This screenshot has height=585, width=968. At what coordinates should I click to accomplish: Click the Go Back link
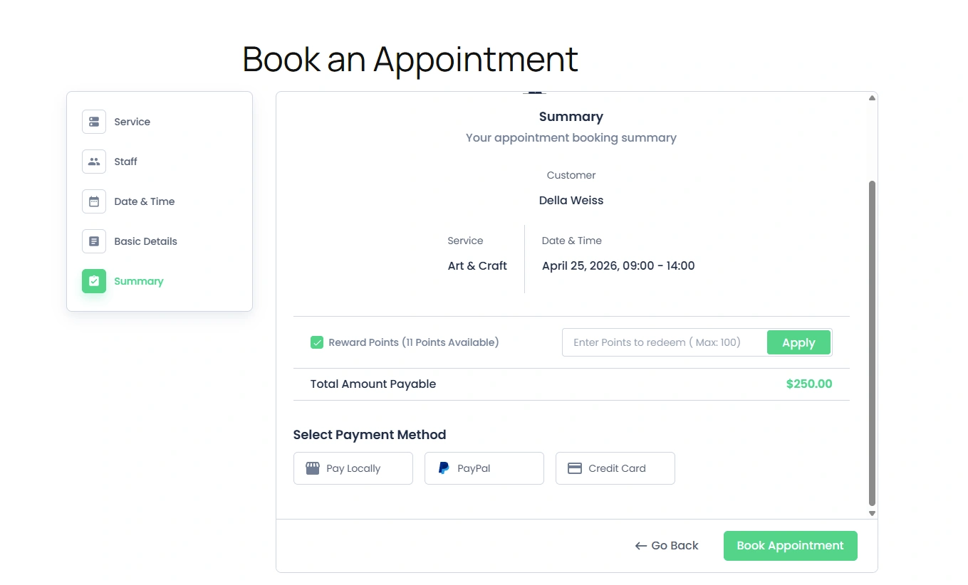point(666,545)
